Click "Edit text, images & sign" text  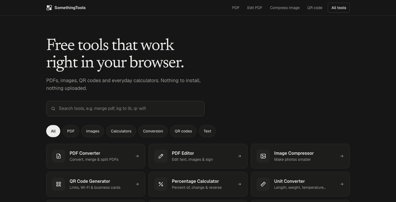click(x=192, y=159)
